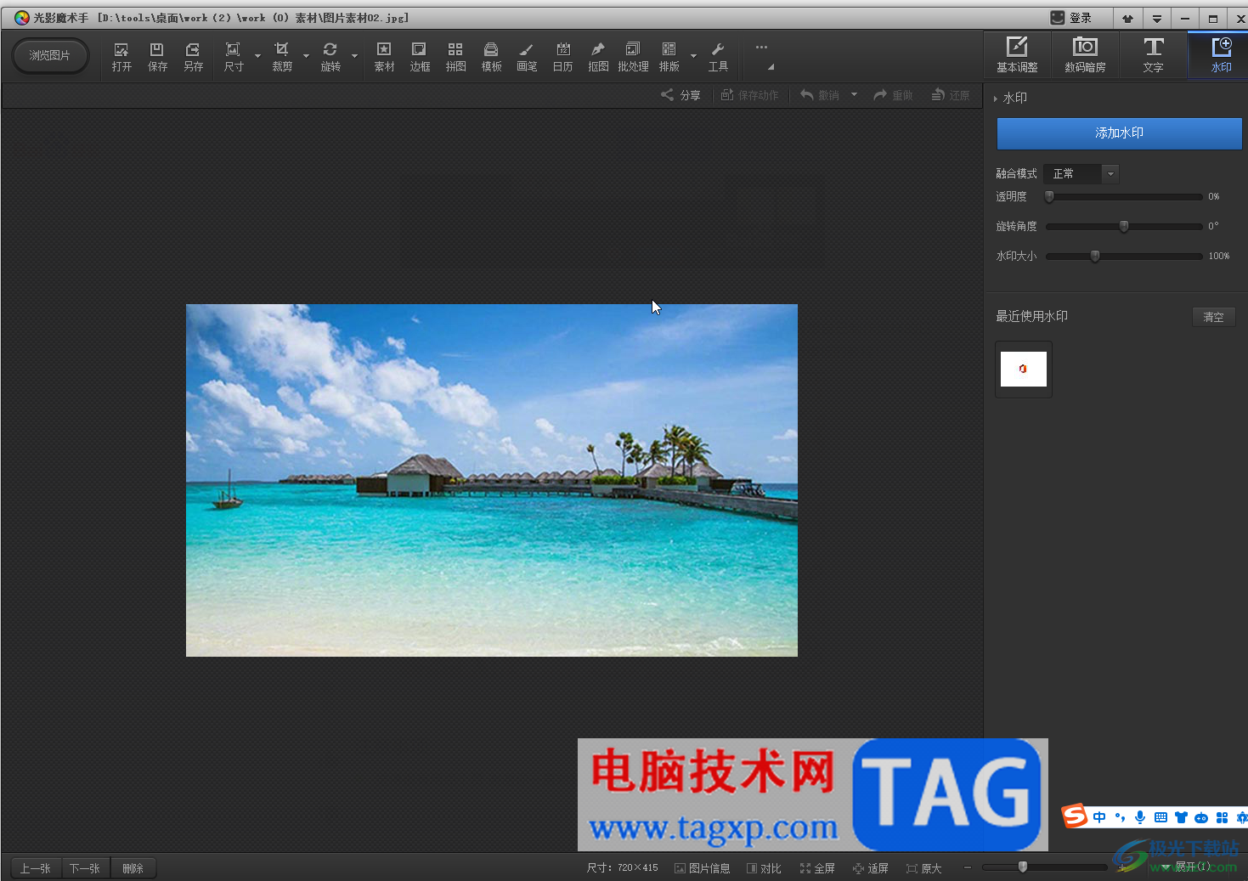Expand the 旋转 dropdown arrow
The height and width of the screenshot is (881, 1248).
[354, 57]
